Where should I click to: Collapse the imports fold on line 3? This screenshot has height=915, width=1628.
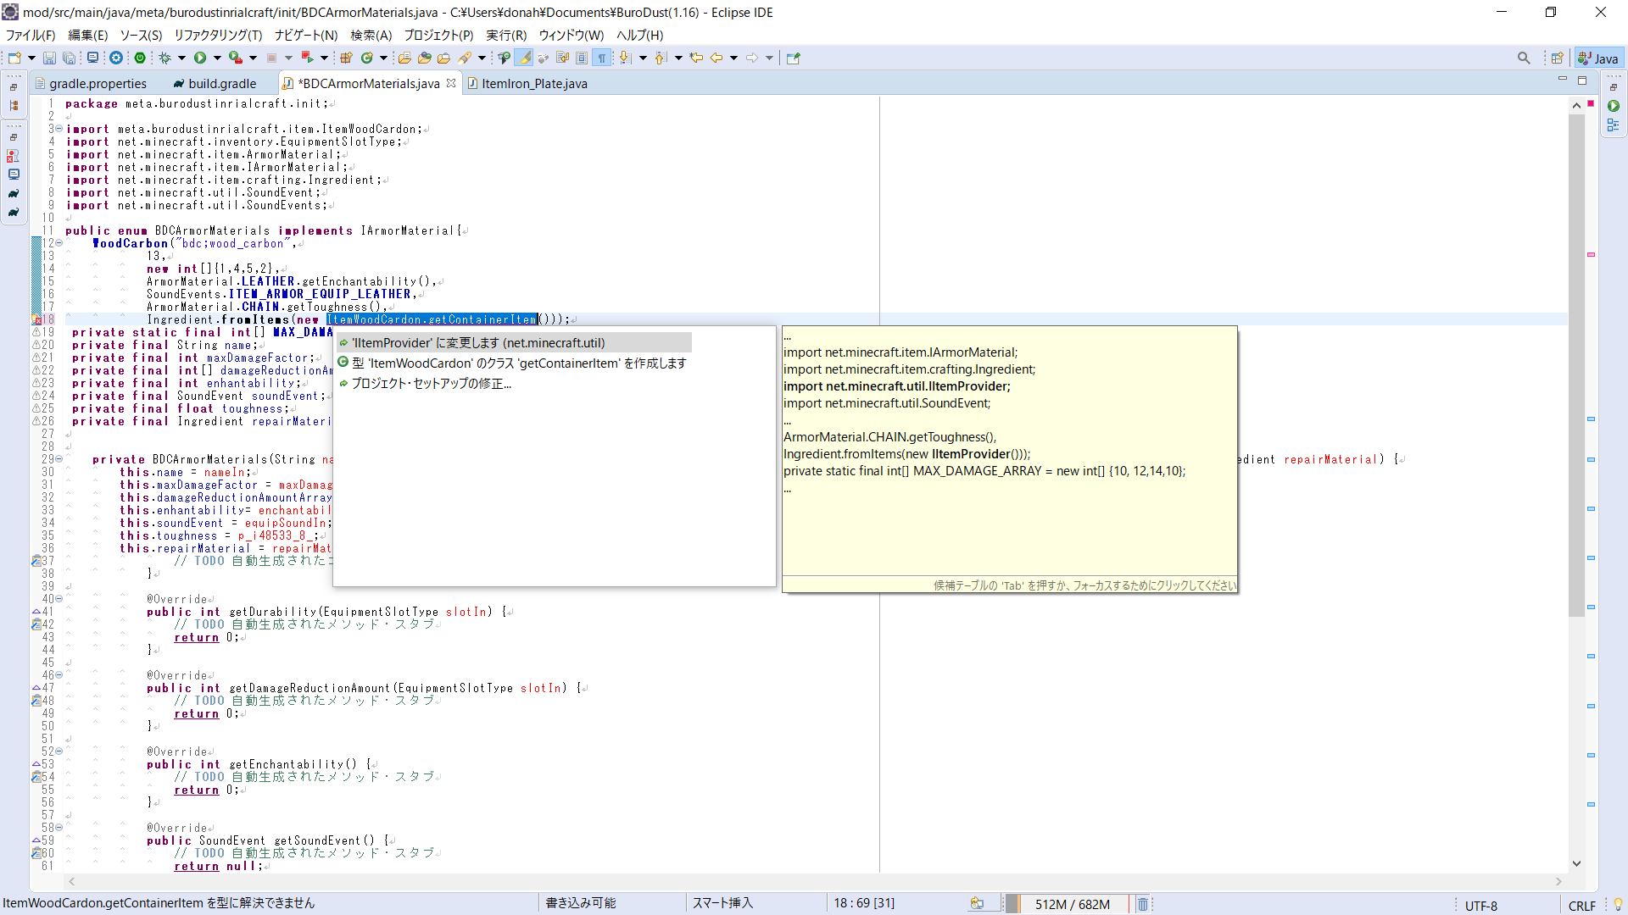tap(59, 129)
